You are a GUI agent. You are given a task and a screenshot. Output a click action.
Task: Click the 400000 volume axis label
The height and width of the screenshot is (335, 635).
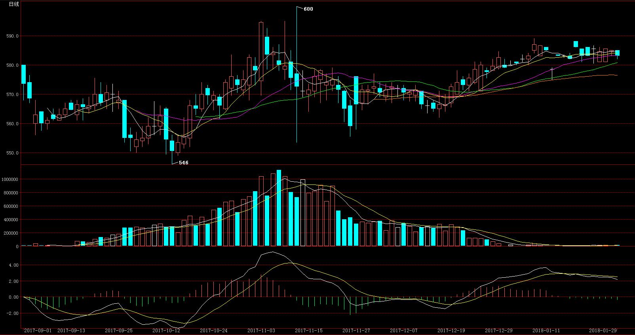tap(11, 220)
